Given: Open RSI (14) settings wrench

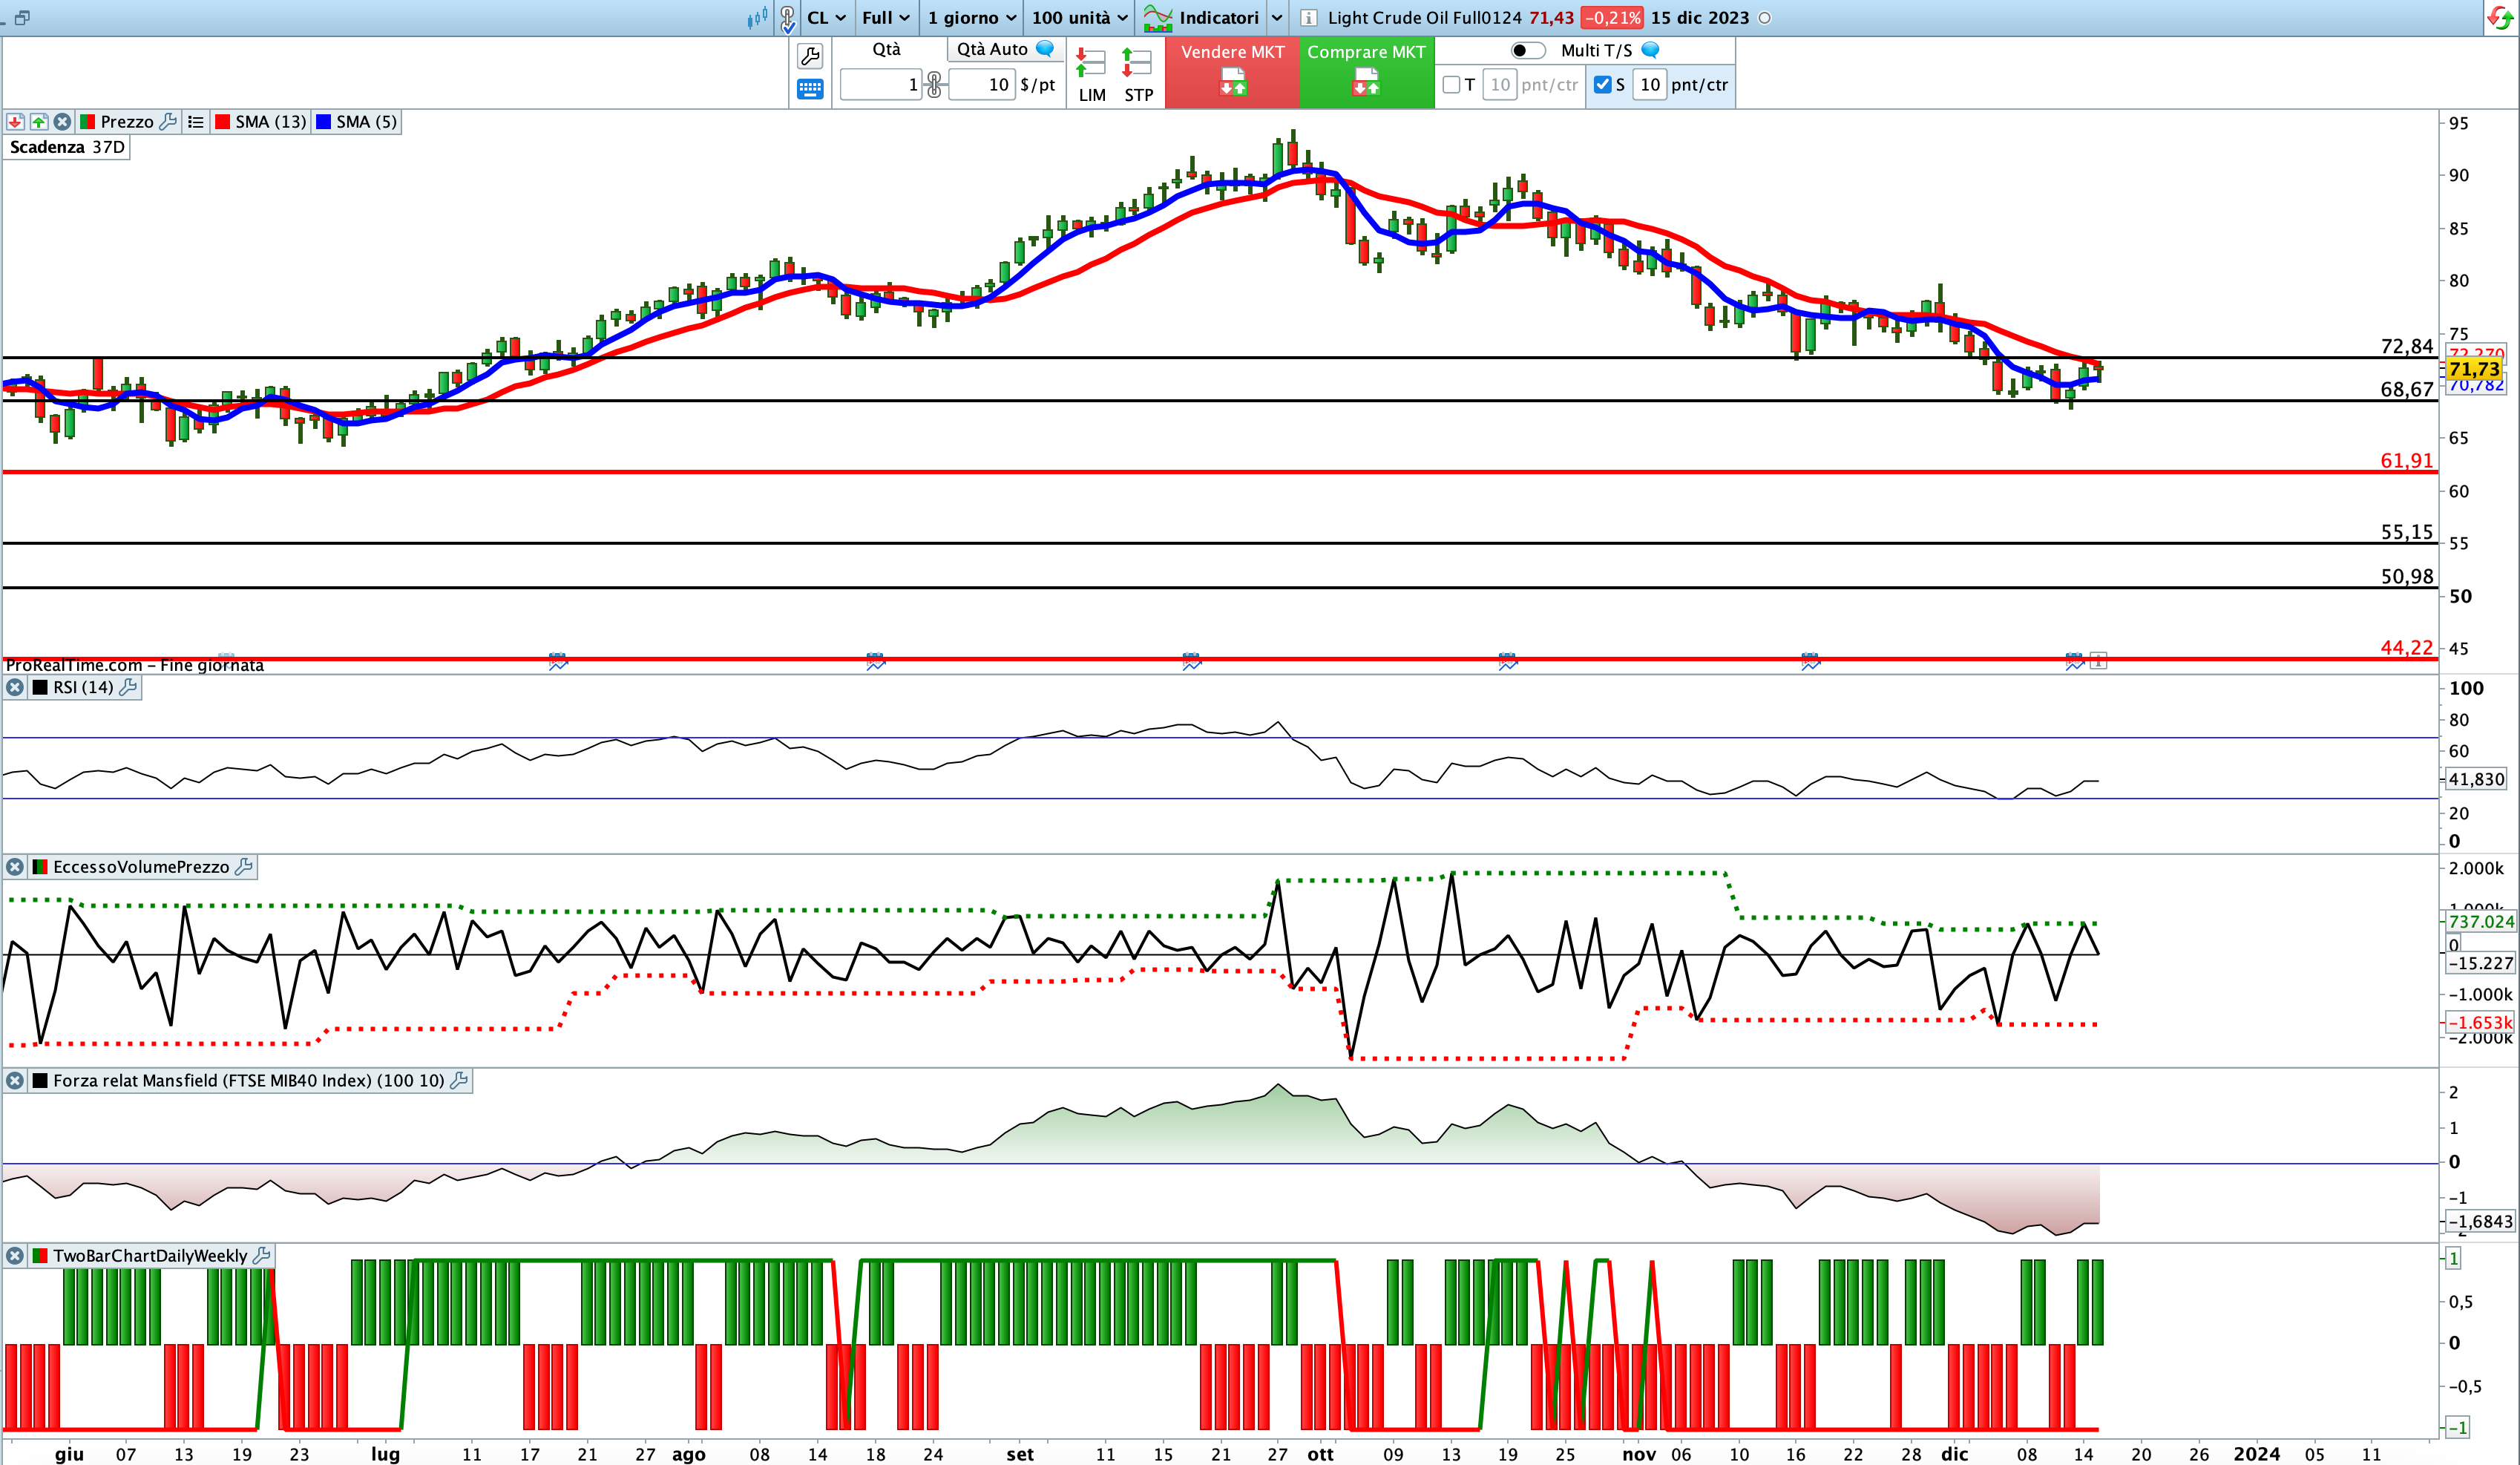Looking at the screenshot, I should (128, 688).
